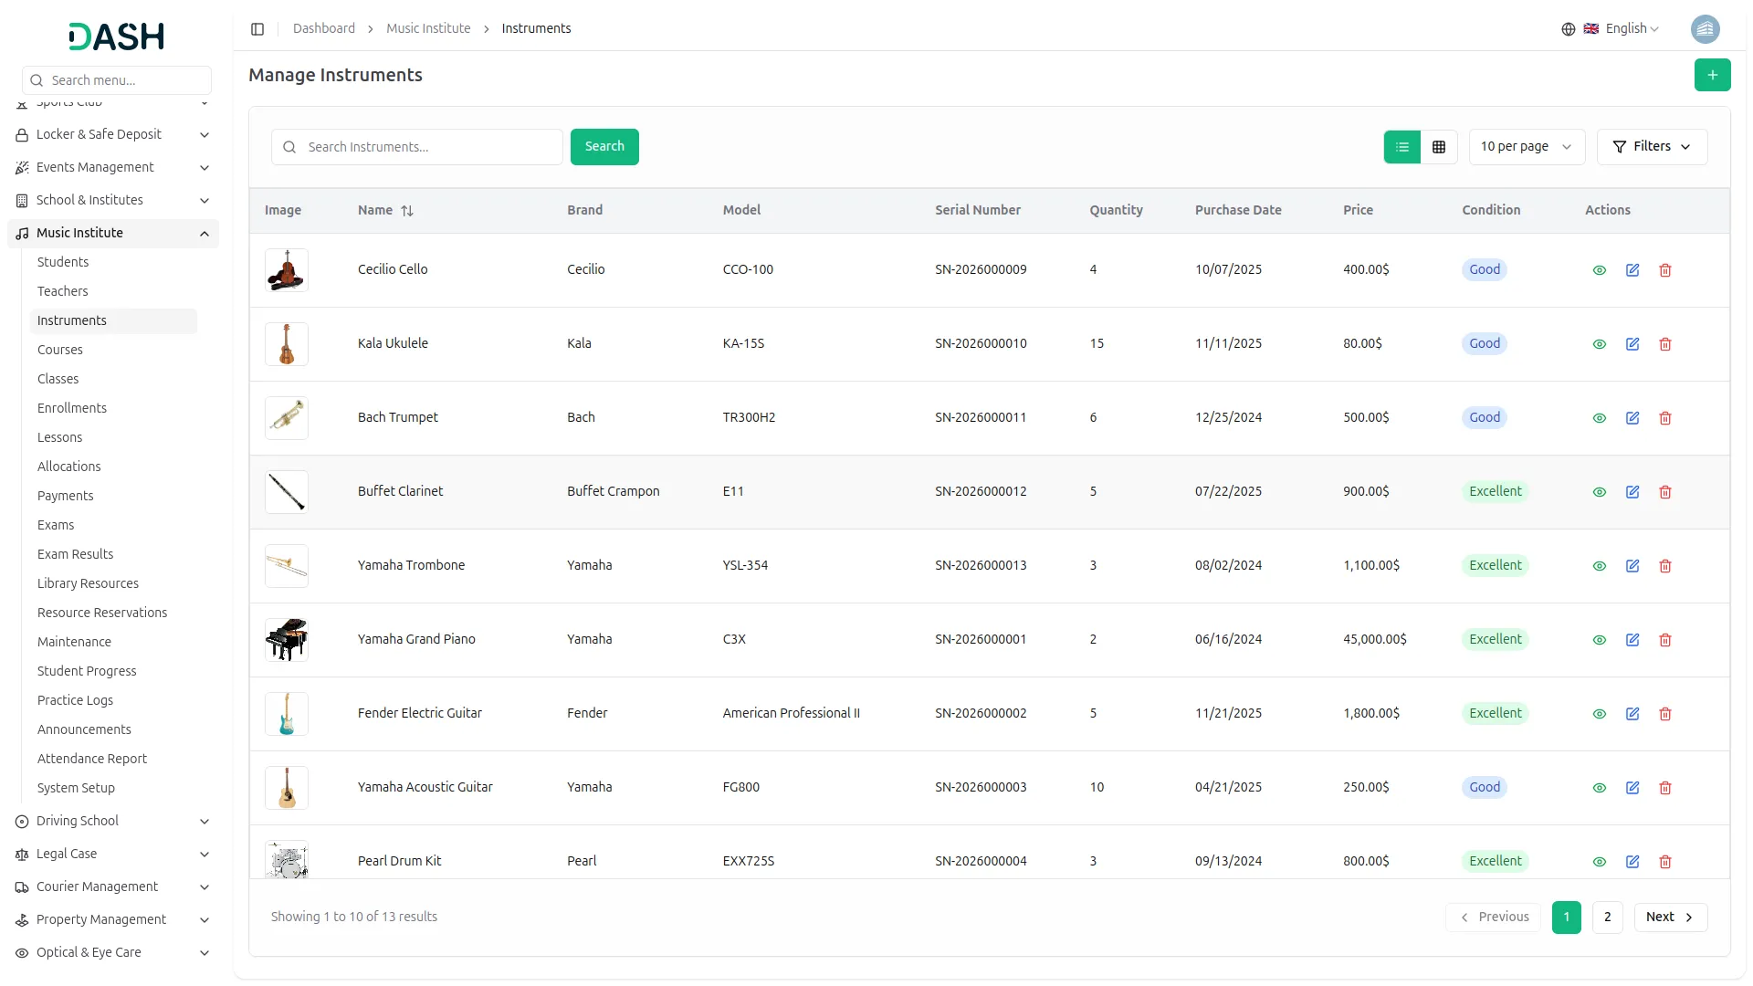Toggle the sidebar panel icon
Image resolution: width=1753 pixels, height=986 pixels.
click(x=257, y=29)
